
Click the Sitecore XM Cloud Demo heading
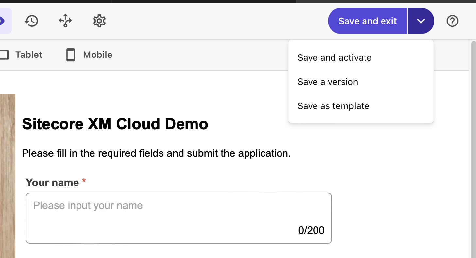115,124
